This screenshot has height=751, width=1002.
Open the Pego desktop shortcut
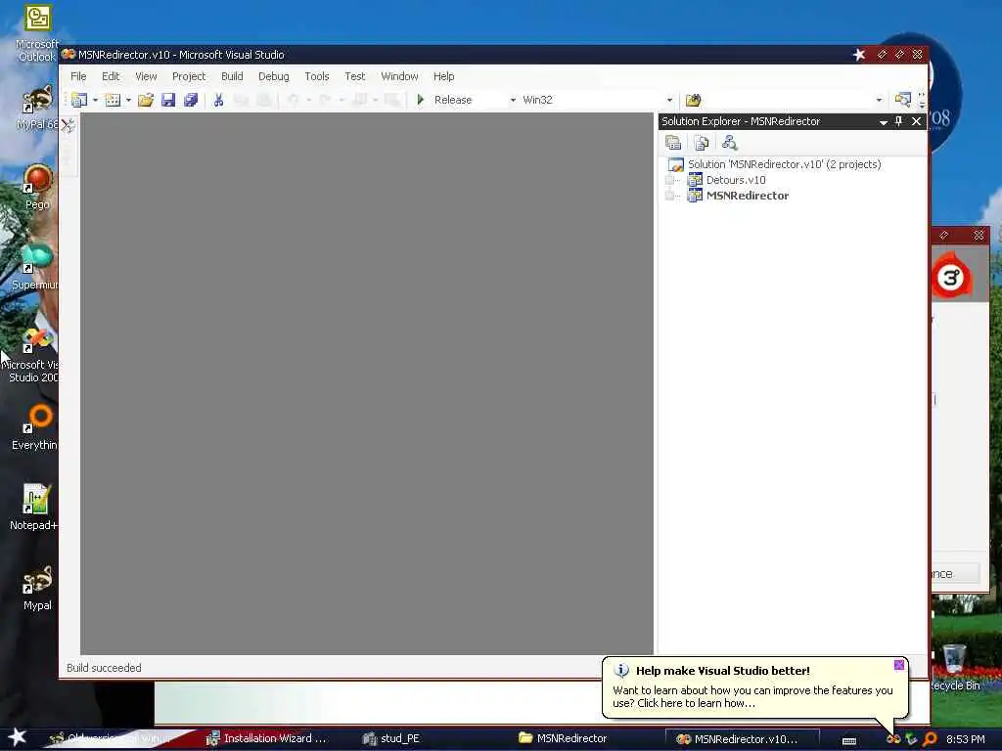point(37,187)
